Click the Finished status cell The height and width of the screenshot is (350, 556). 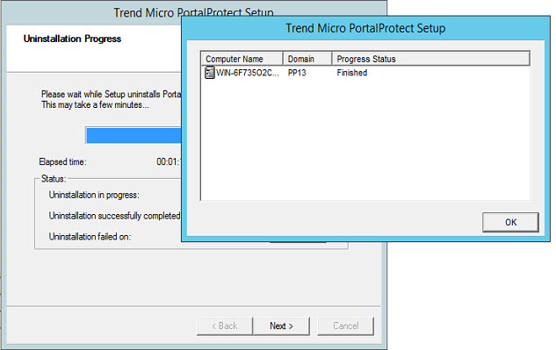point(351,73)
